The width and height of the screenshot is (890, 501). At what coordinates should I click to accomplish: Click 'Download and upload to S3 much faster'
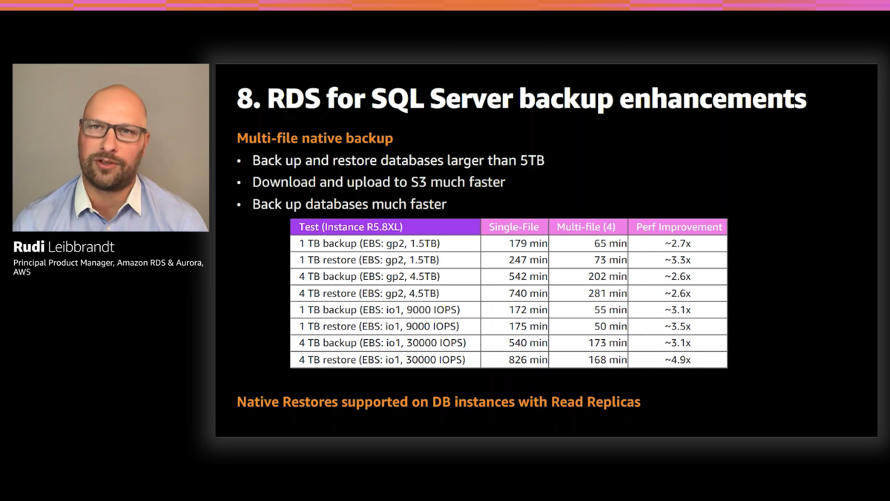pos(378,182)
